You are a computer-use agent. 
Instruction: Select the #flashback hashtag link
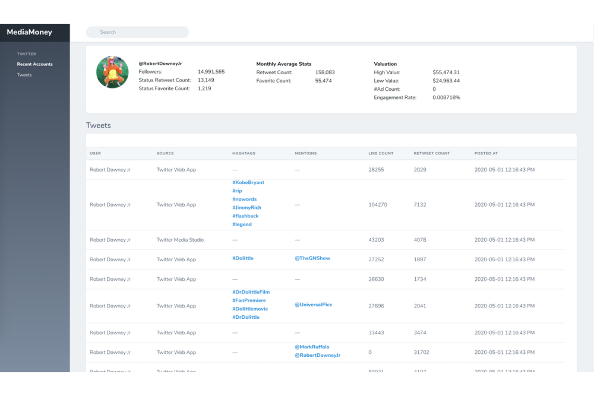pos(245,216)
